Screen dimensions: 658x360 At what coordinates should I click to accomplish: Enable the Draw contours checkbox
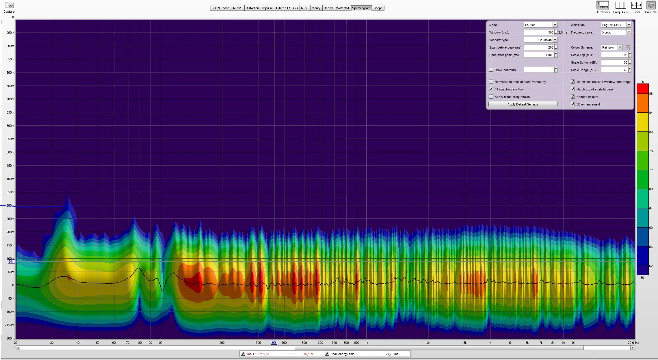(x=491, y=70)
